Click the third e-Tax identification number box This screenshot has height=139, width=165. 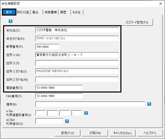click(65, 113)
